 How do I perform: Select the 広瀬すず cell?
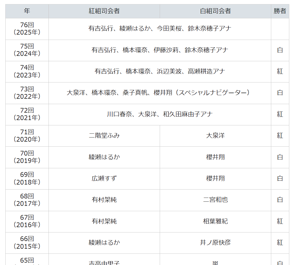click(104, 178)
